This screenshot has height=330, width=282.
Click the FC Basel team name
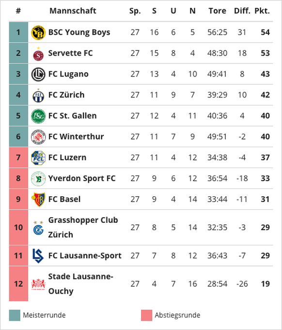pos(64,199)
